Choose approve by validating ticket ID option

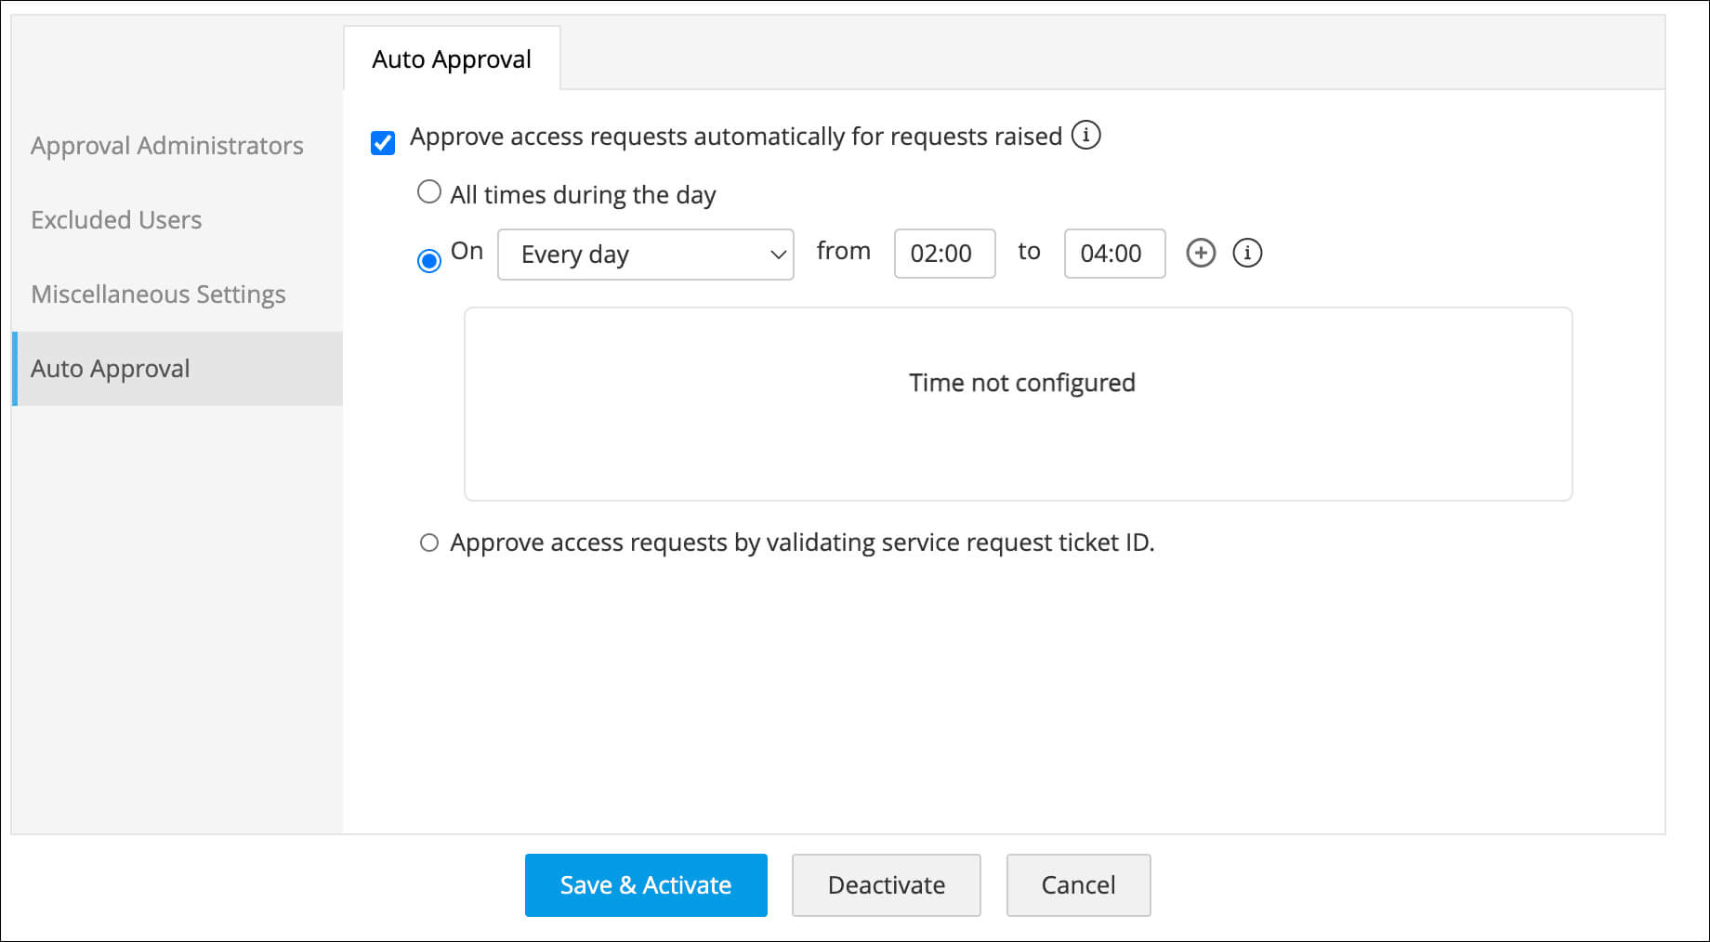tap(429, 543)
